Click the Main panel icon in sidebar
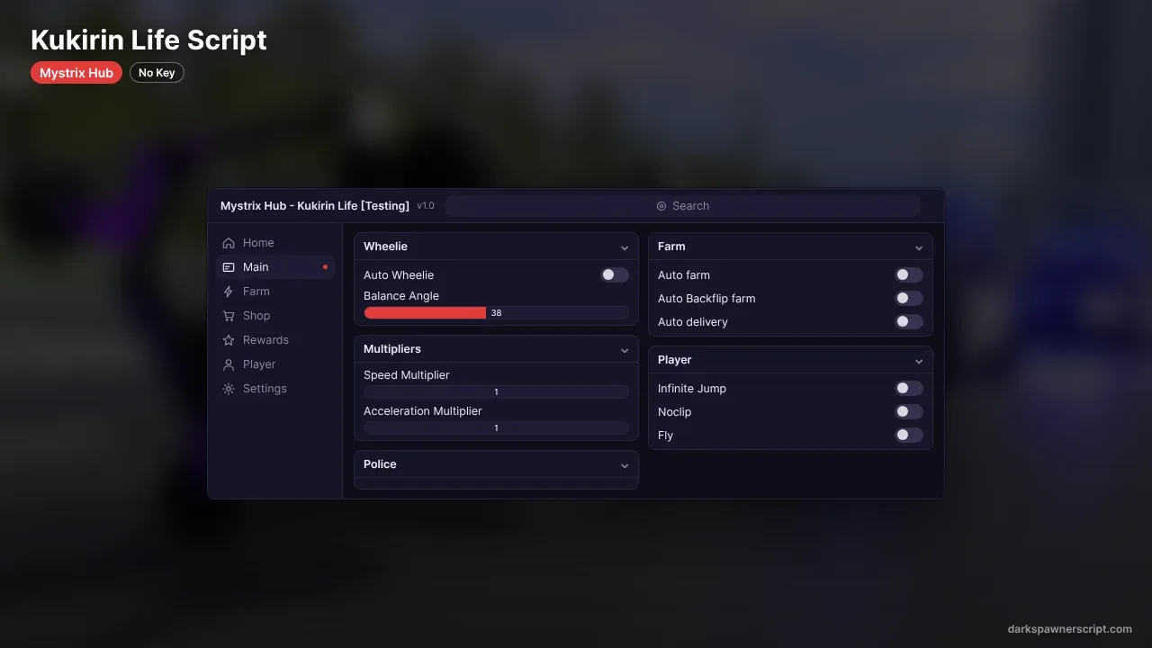Viewport: 1152px width, 648px height. [x=229, y=267]
